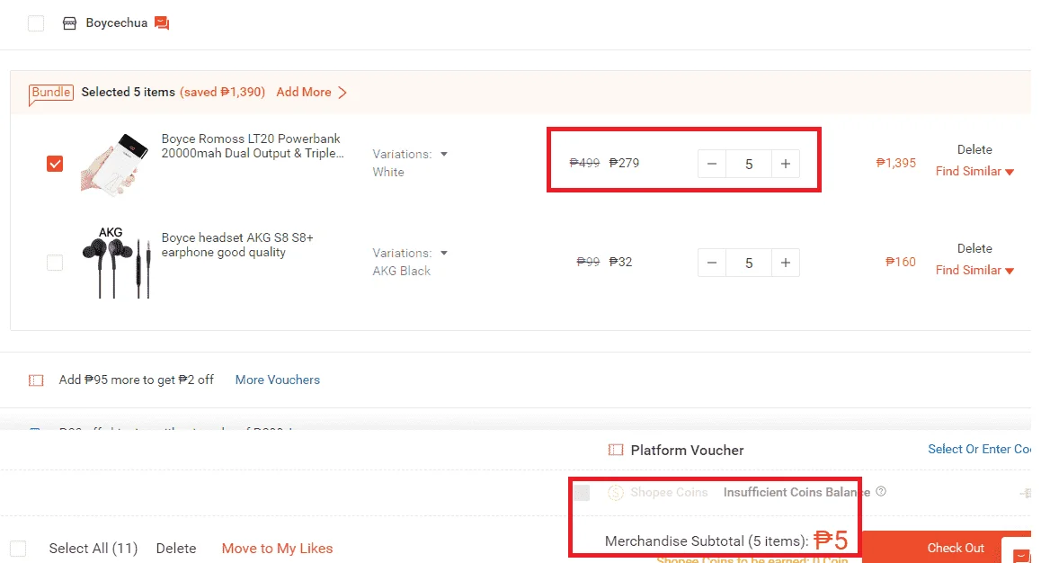Click the ₱1,395 powerbank total price
This screenshot has height=563, width=1041.
895,163
